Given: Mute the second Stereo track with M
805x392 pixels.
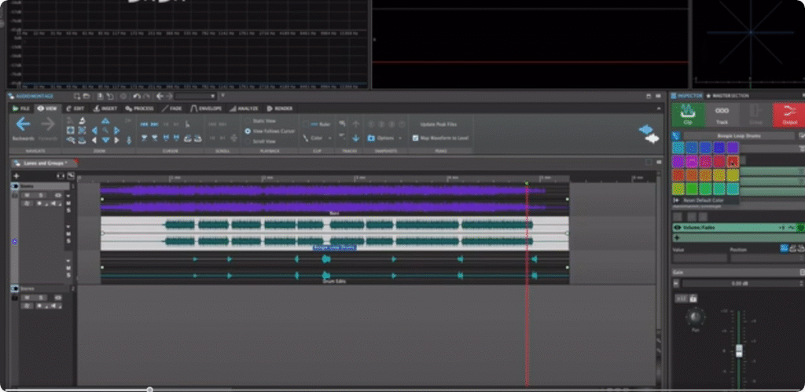Looking at the screenshot, I should 27,298.
